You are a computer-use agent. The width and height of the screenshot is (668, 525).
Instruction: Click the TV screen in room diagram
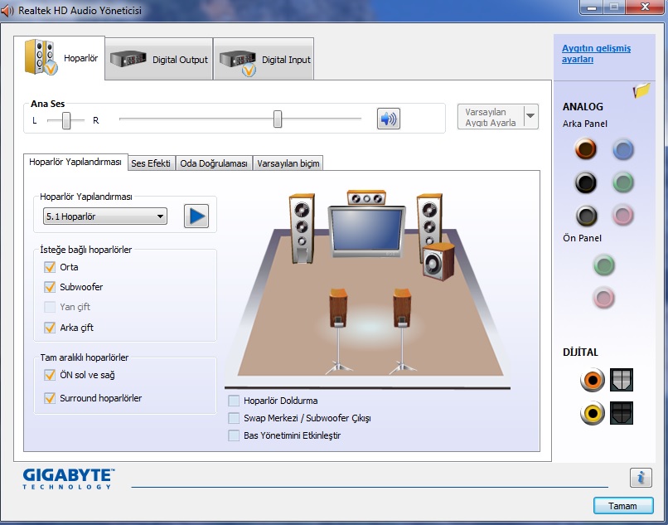(x=367, y=231)
